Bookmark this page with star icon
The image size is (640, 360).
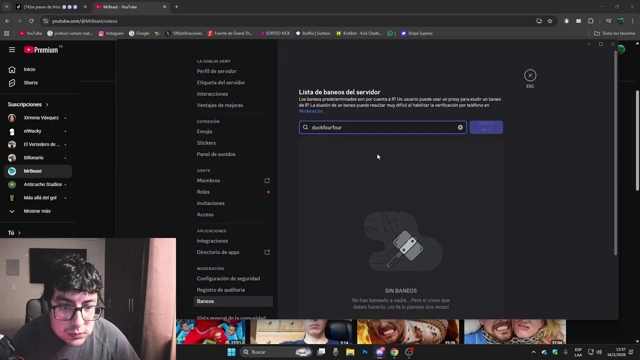click(550, 21)
